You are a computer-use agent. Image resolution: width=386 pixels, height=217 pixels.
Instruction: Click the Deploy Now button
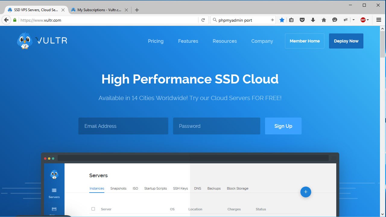coord(346,41)
